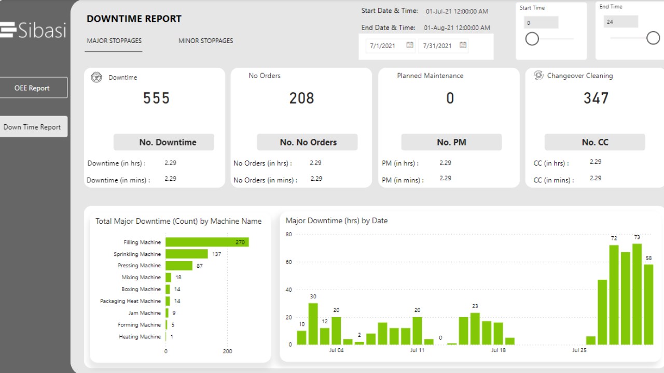The height and width of the screenshot is (373, 664).
Task: Click the Changeover Cleaning card icon
Action: [x=538, y=75]
